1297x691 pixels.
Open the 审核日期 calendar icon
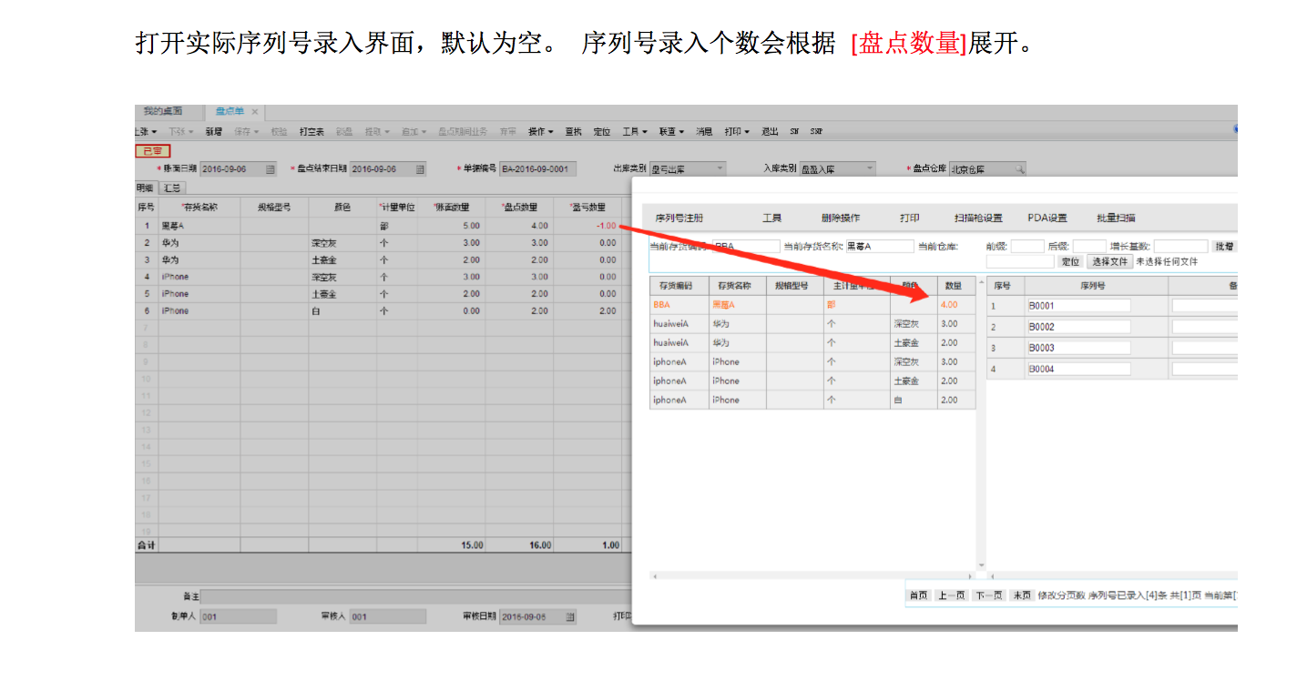pyautogui.click(x=570, y=616)
